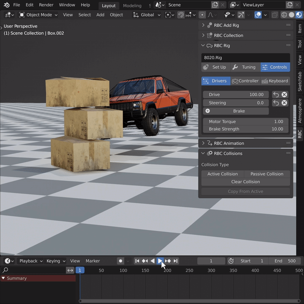304x304 pixels.
Task: Select the Drivers control mode
Action: coord(216,81)
